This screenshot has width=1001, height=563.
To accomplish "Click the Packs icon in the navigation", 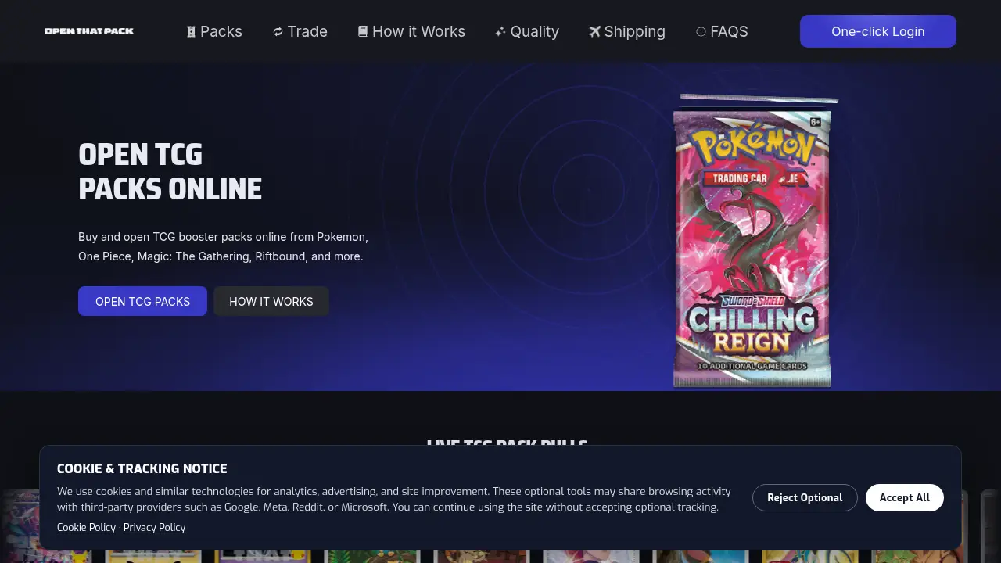I will (x=191, y=32).
